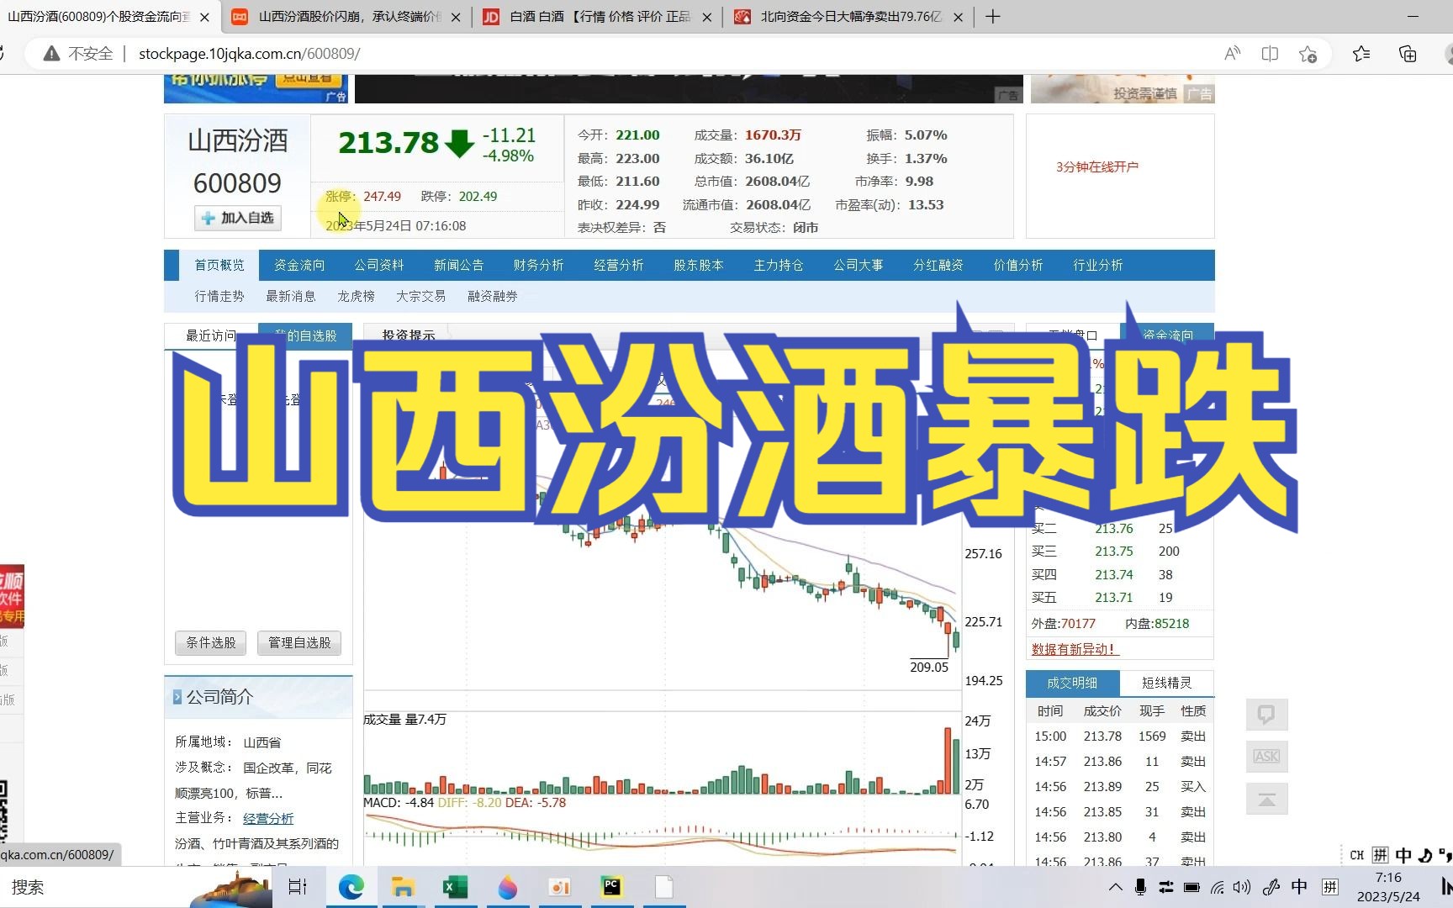This screenshot has height=908, width=1453.
Task: Click the not-secure warning icon
Action: click(x=51, y=54)
